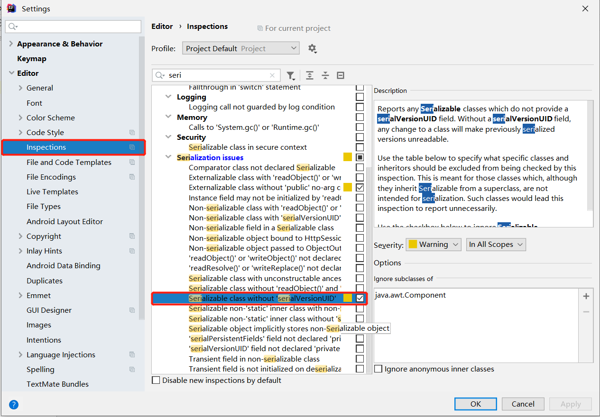Toggle 'Serializable class without serialVersionUID' checkbox
Image resolution: width=600 pixels, height=417 pixels.
coord(360,298)
